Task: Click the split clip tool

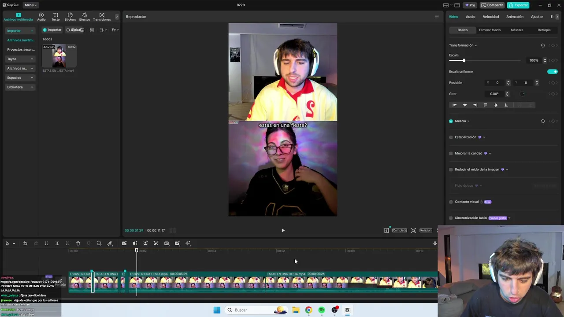Action: [x=46, y=243]
